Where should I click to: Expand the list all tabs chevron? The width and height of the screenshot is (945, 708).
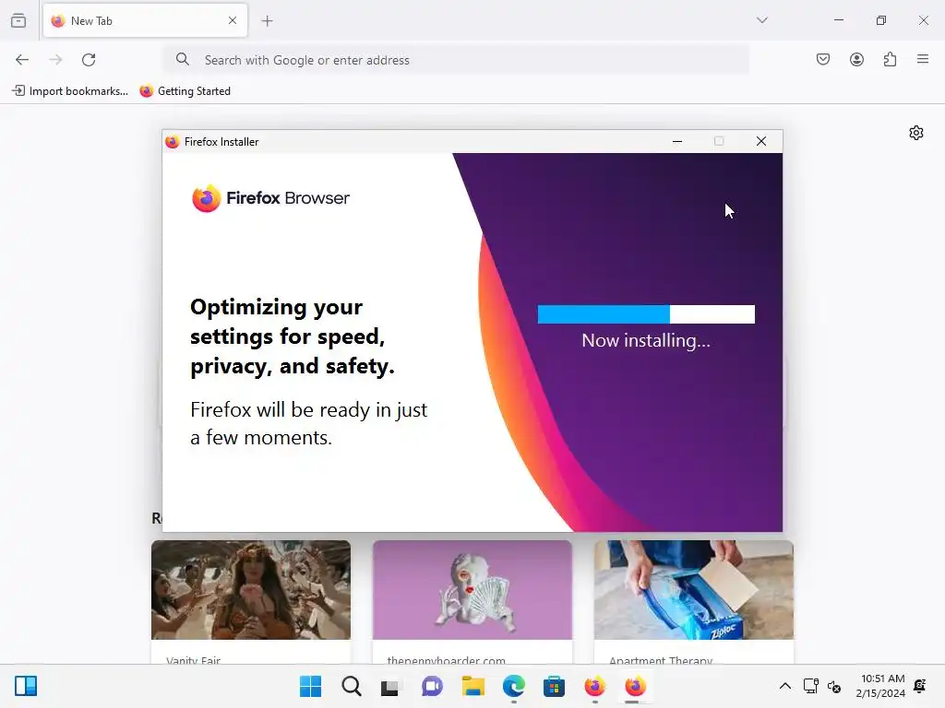[761, 20]
